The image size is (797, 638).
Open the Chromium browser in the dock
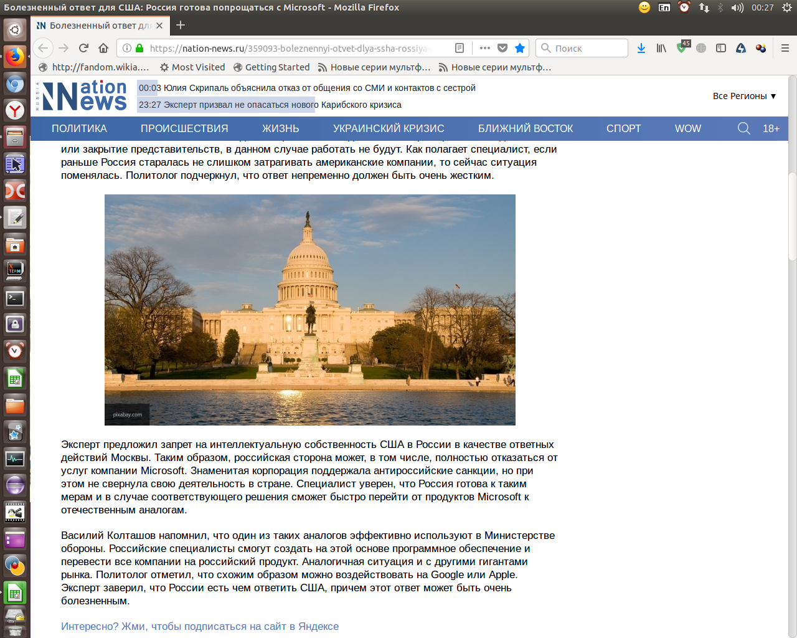[15, 84]
